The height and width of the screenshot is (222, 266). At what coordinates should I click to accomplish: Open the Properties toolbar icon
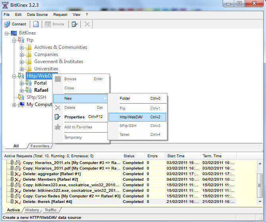coord(74,24)
